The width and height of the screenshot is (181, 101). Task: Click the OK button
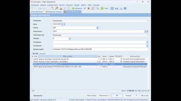tap(117, 96)
